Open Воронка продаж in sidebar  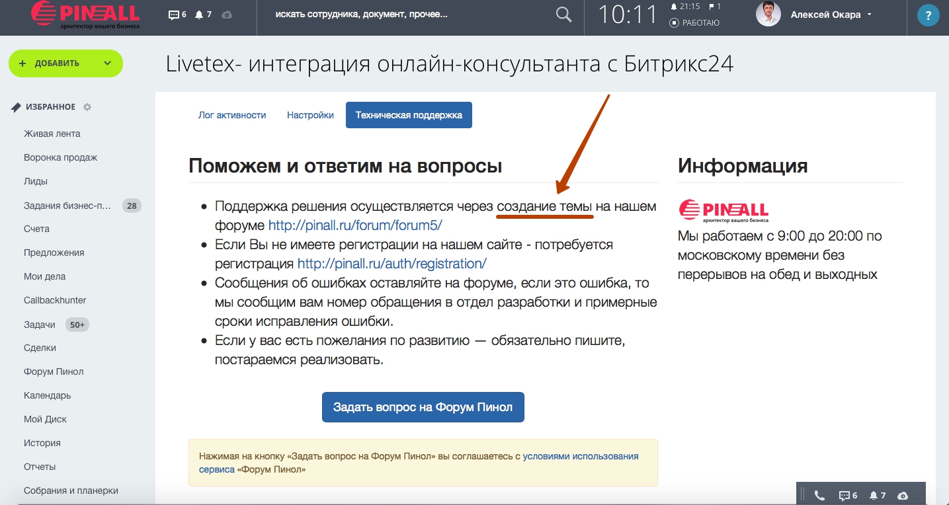coord(60,157)
